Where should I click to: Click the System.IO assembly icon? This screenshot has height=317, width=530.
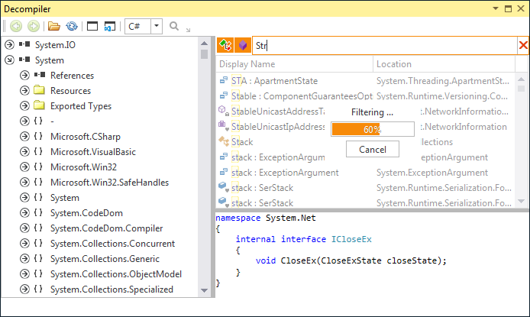(x=24, y=44)
